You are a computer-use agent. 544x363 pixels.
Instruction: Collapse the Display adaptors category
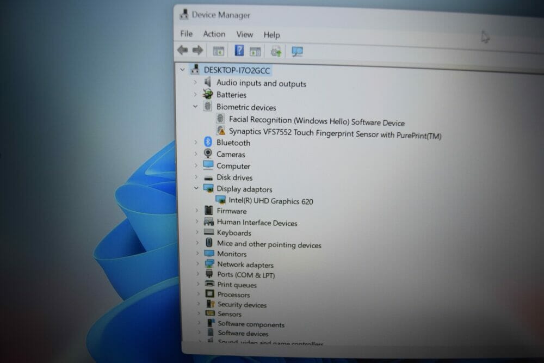196,188
